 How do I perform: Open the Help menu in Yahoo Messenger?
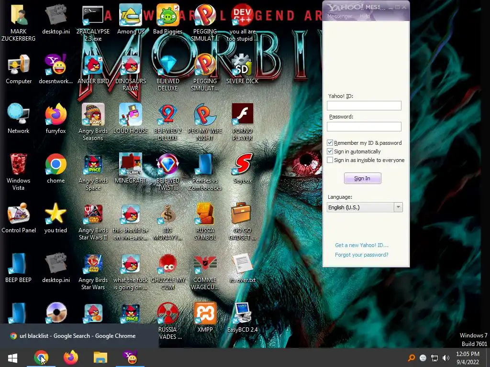tap(365, 16)
